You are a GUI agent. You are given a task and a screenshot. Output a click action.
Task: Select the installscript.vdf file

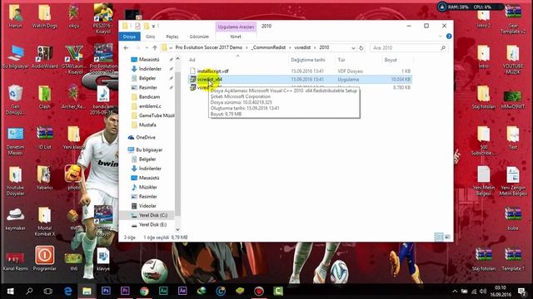click(x=213, y=71)
